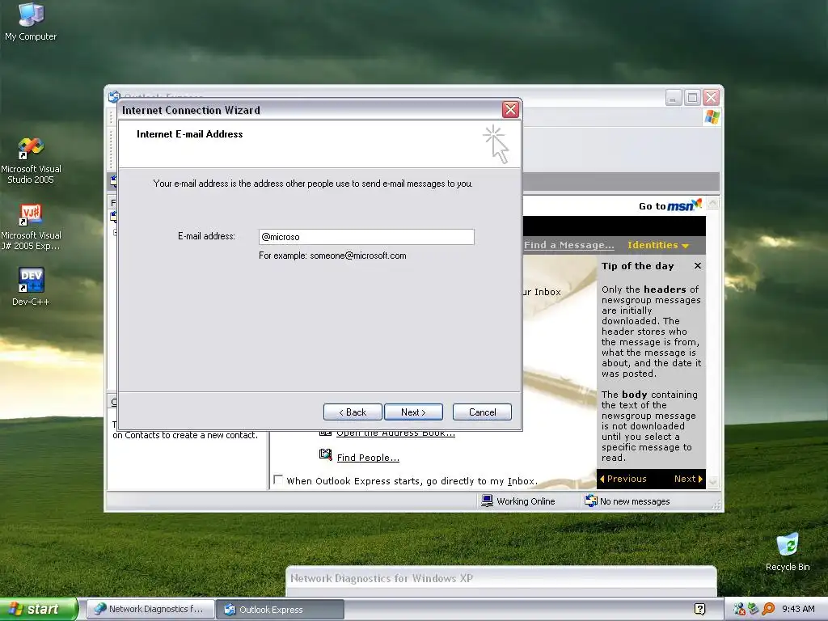828x621 pixels.
Task: Enable go directly to my Inbox checkbox
Action: pos(278,479)
